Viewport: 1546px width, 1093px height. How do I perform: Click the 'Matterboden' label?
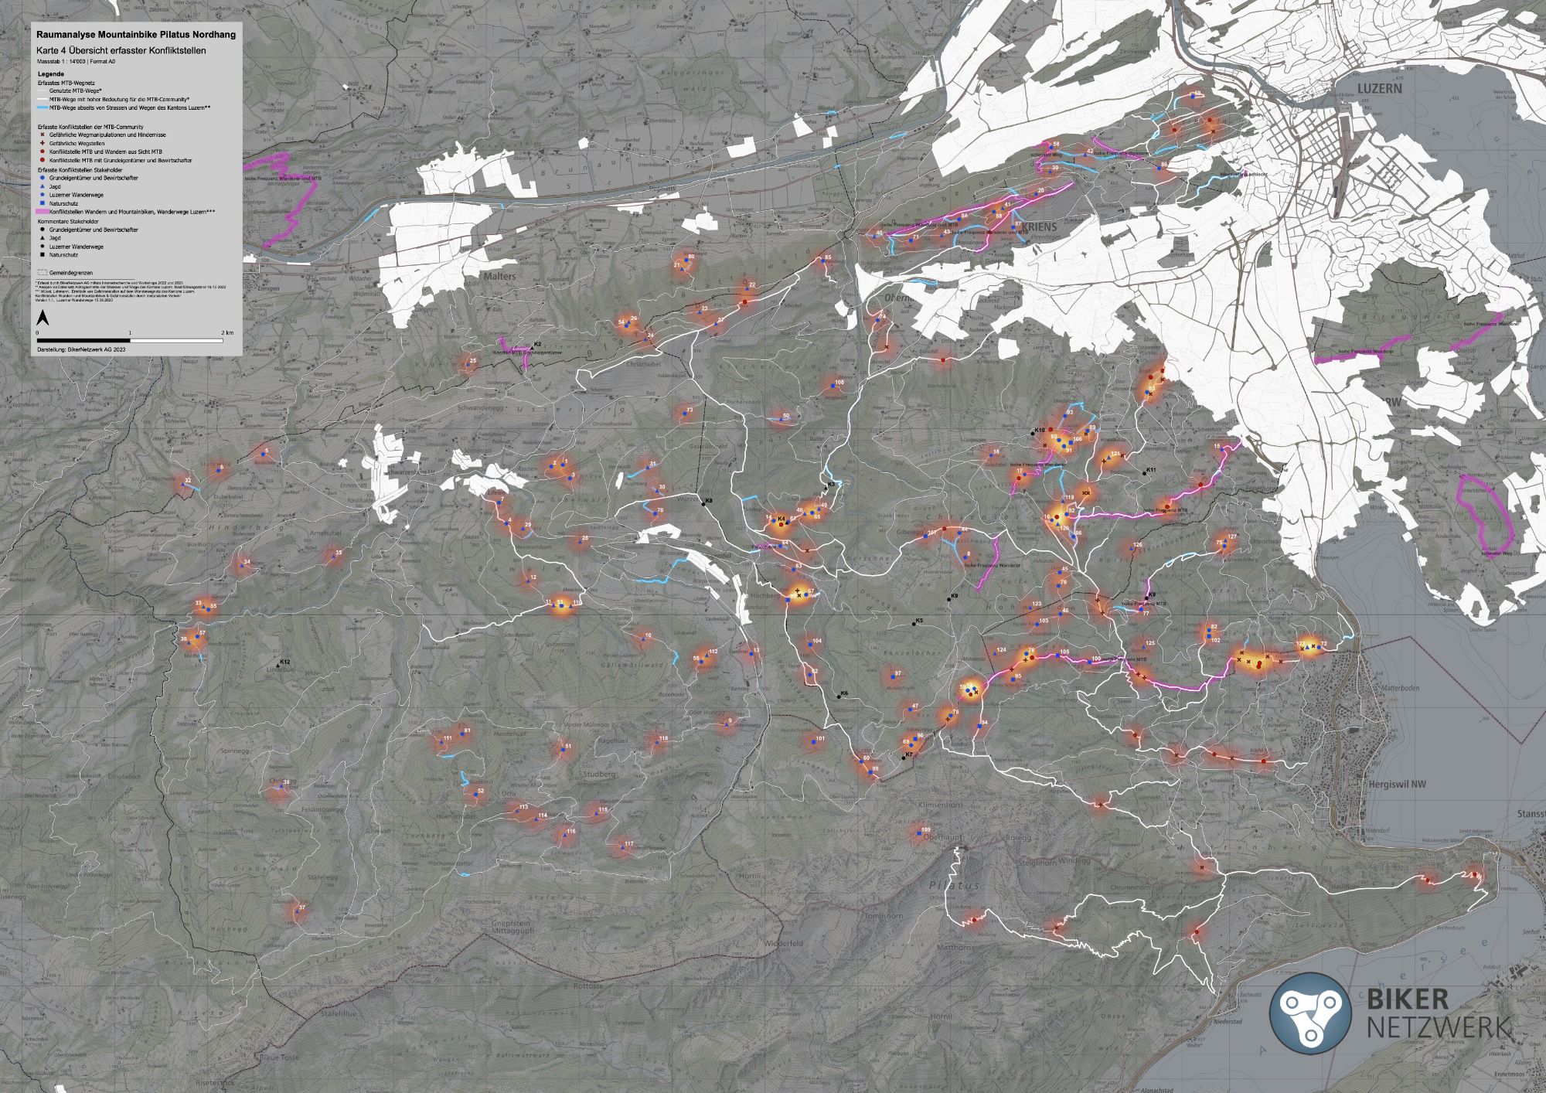1401,687
